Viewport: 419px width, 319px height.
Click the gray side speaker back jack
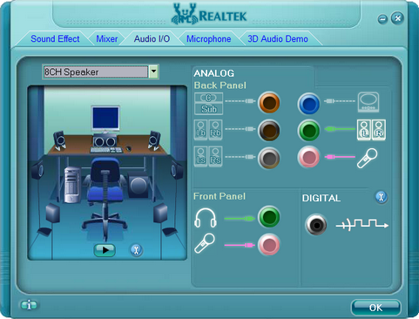click(269, 158)
